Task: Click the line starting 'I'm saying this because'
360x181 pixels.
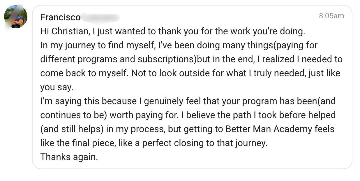Action: point(188,101)
